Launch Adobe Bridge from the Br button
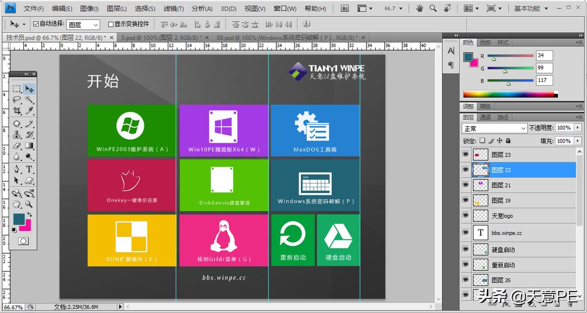The image size is (587, 313). pos(345,8)
